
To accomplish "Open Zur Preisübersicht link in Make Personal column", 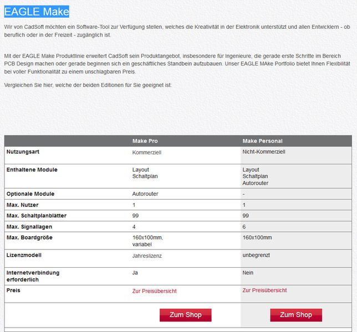I will [264, 290].
